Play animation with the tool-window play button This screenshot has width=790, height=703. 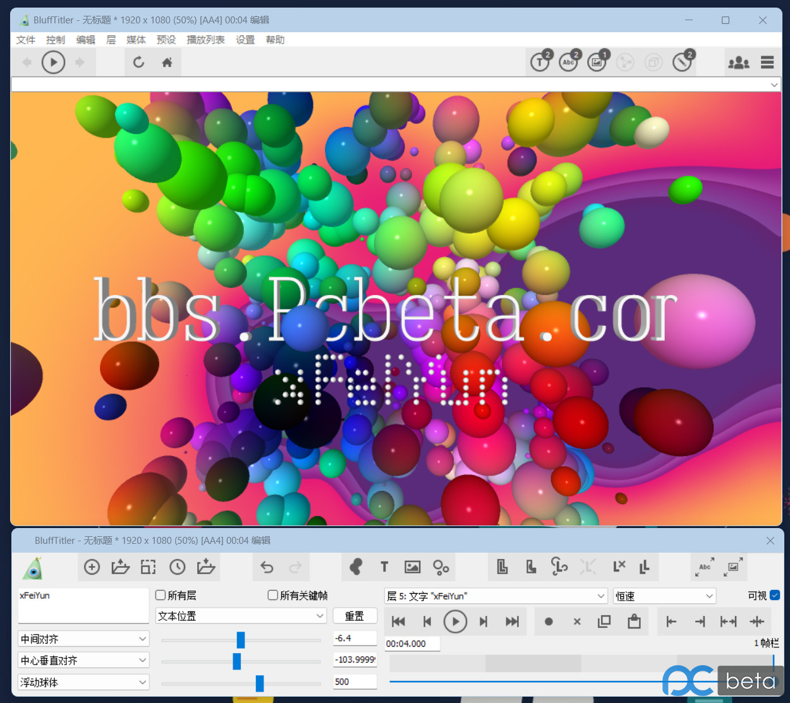(x=455, y=622)
